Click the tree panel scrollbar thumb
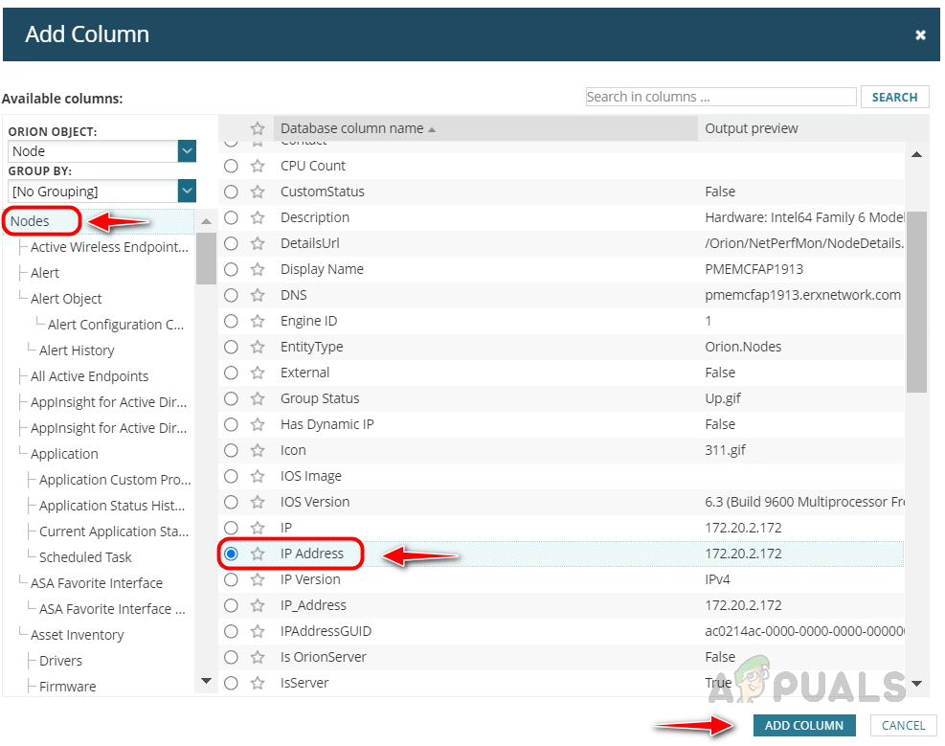Screen dimensions: 945x746 pyautogui.click(x=206, y=258)
